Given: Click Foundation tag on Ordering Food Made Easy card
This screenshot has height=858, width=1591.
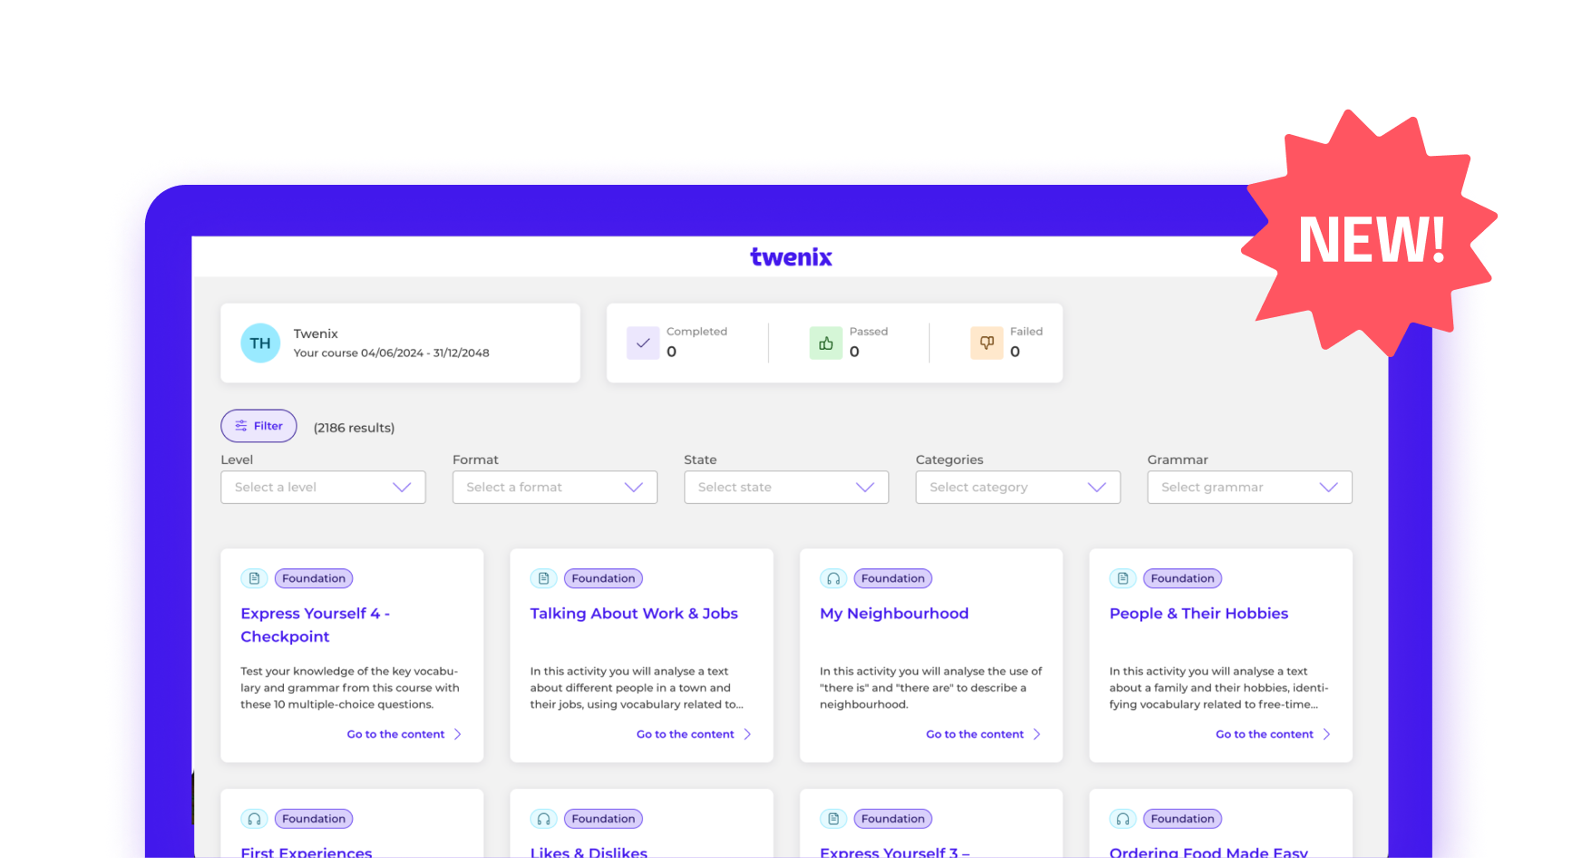Looking at the screenshot, I should click(1182, 819).
